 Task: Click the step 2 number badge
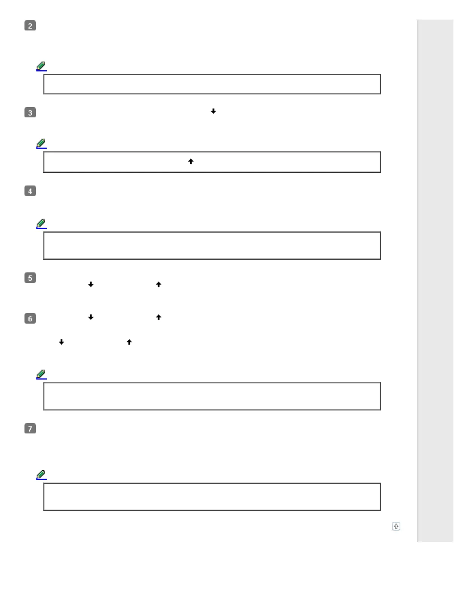pyautogui.click(x=30, y=26)
